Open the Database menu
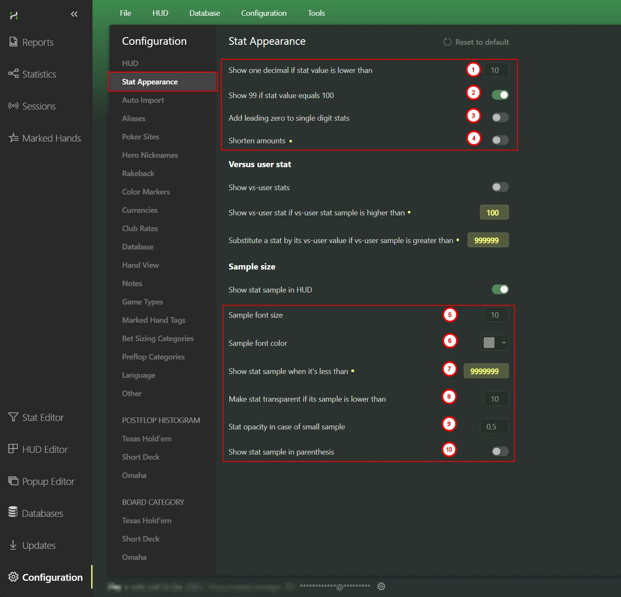 (x=205, y=13)
